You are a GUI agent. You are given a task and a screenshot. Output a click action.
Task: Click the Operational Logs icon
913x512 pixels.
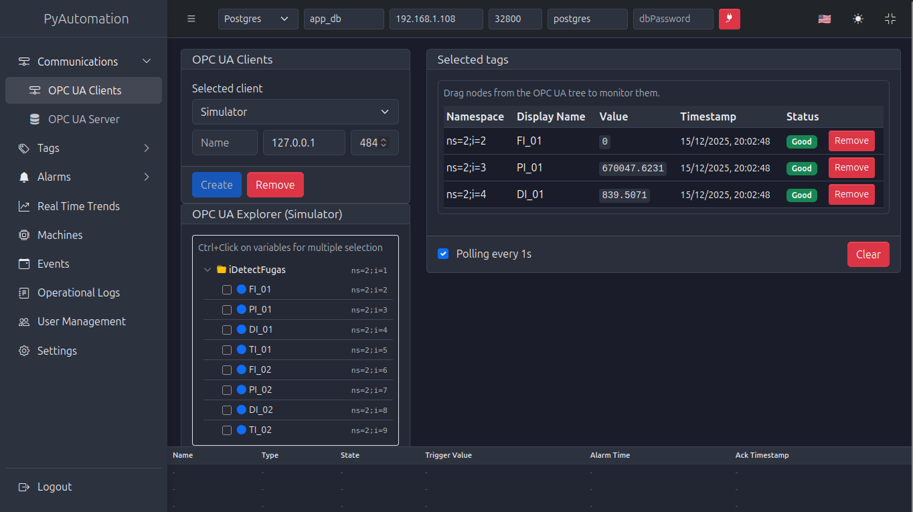click(24, 292)
